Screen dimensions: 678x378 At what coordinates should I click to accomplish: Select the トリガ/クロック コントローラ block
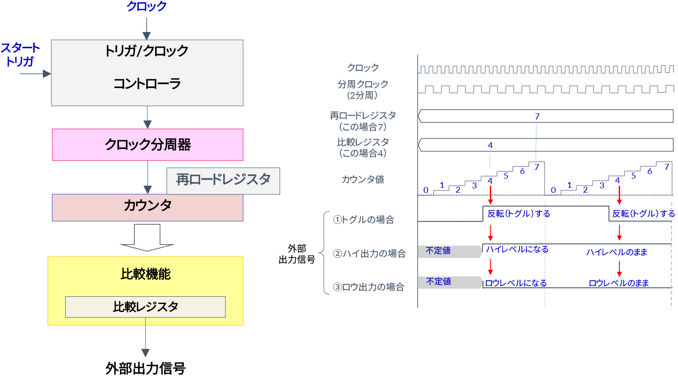coord(147,73)
